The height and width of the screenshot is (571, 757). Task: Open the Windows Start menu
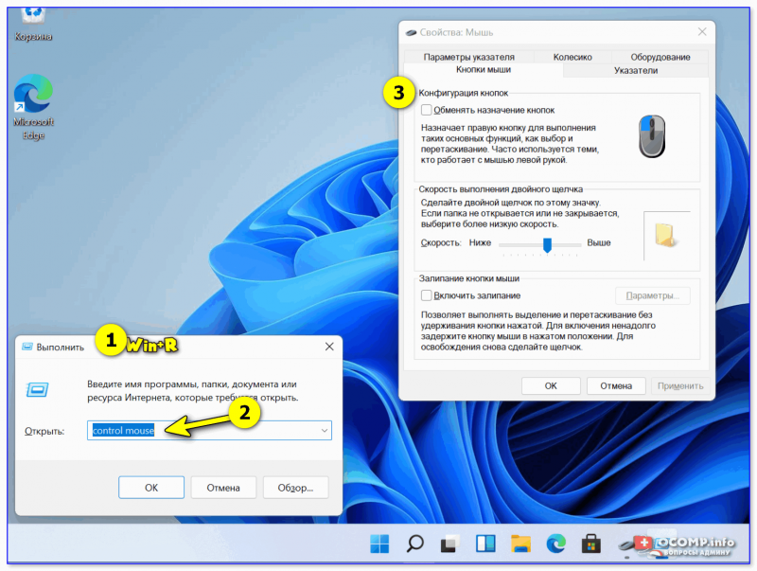[x=379, y=544]
